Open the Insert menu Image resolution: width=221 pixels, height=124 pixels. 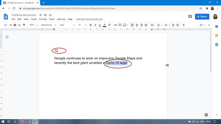34,19
